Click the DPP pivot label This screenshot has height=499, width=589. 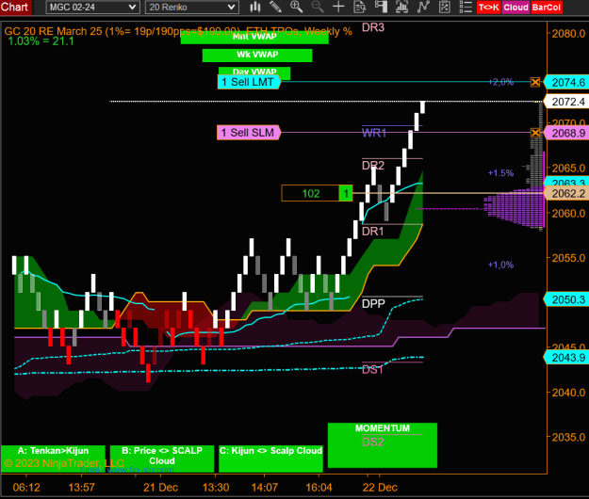point(373,303)
